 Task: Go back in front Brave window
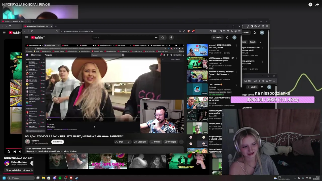[x=25, y=31]
